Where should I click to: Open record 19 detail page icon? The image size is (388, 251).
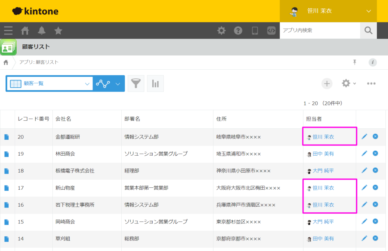point(7,154)
